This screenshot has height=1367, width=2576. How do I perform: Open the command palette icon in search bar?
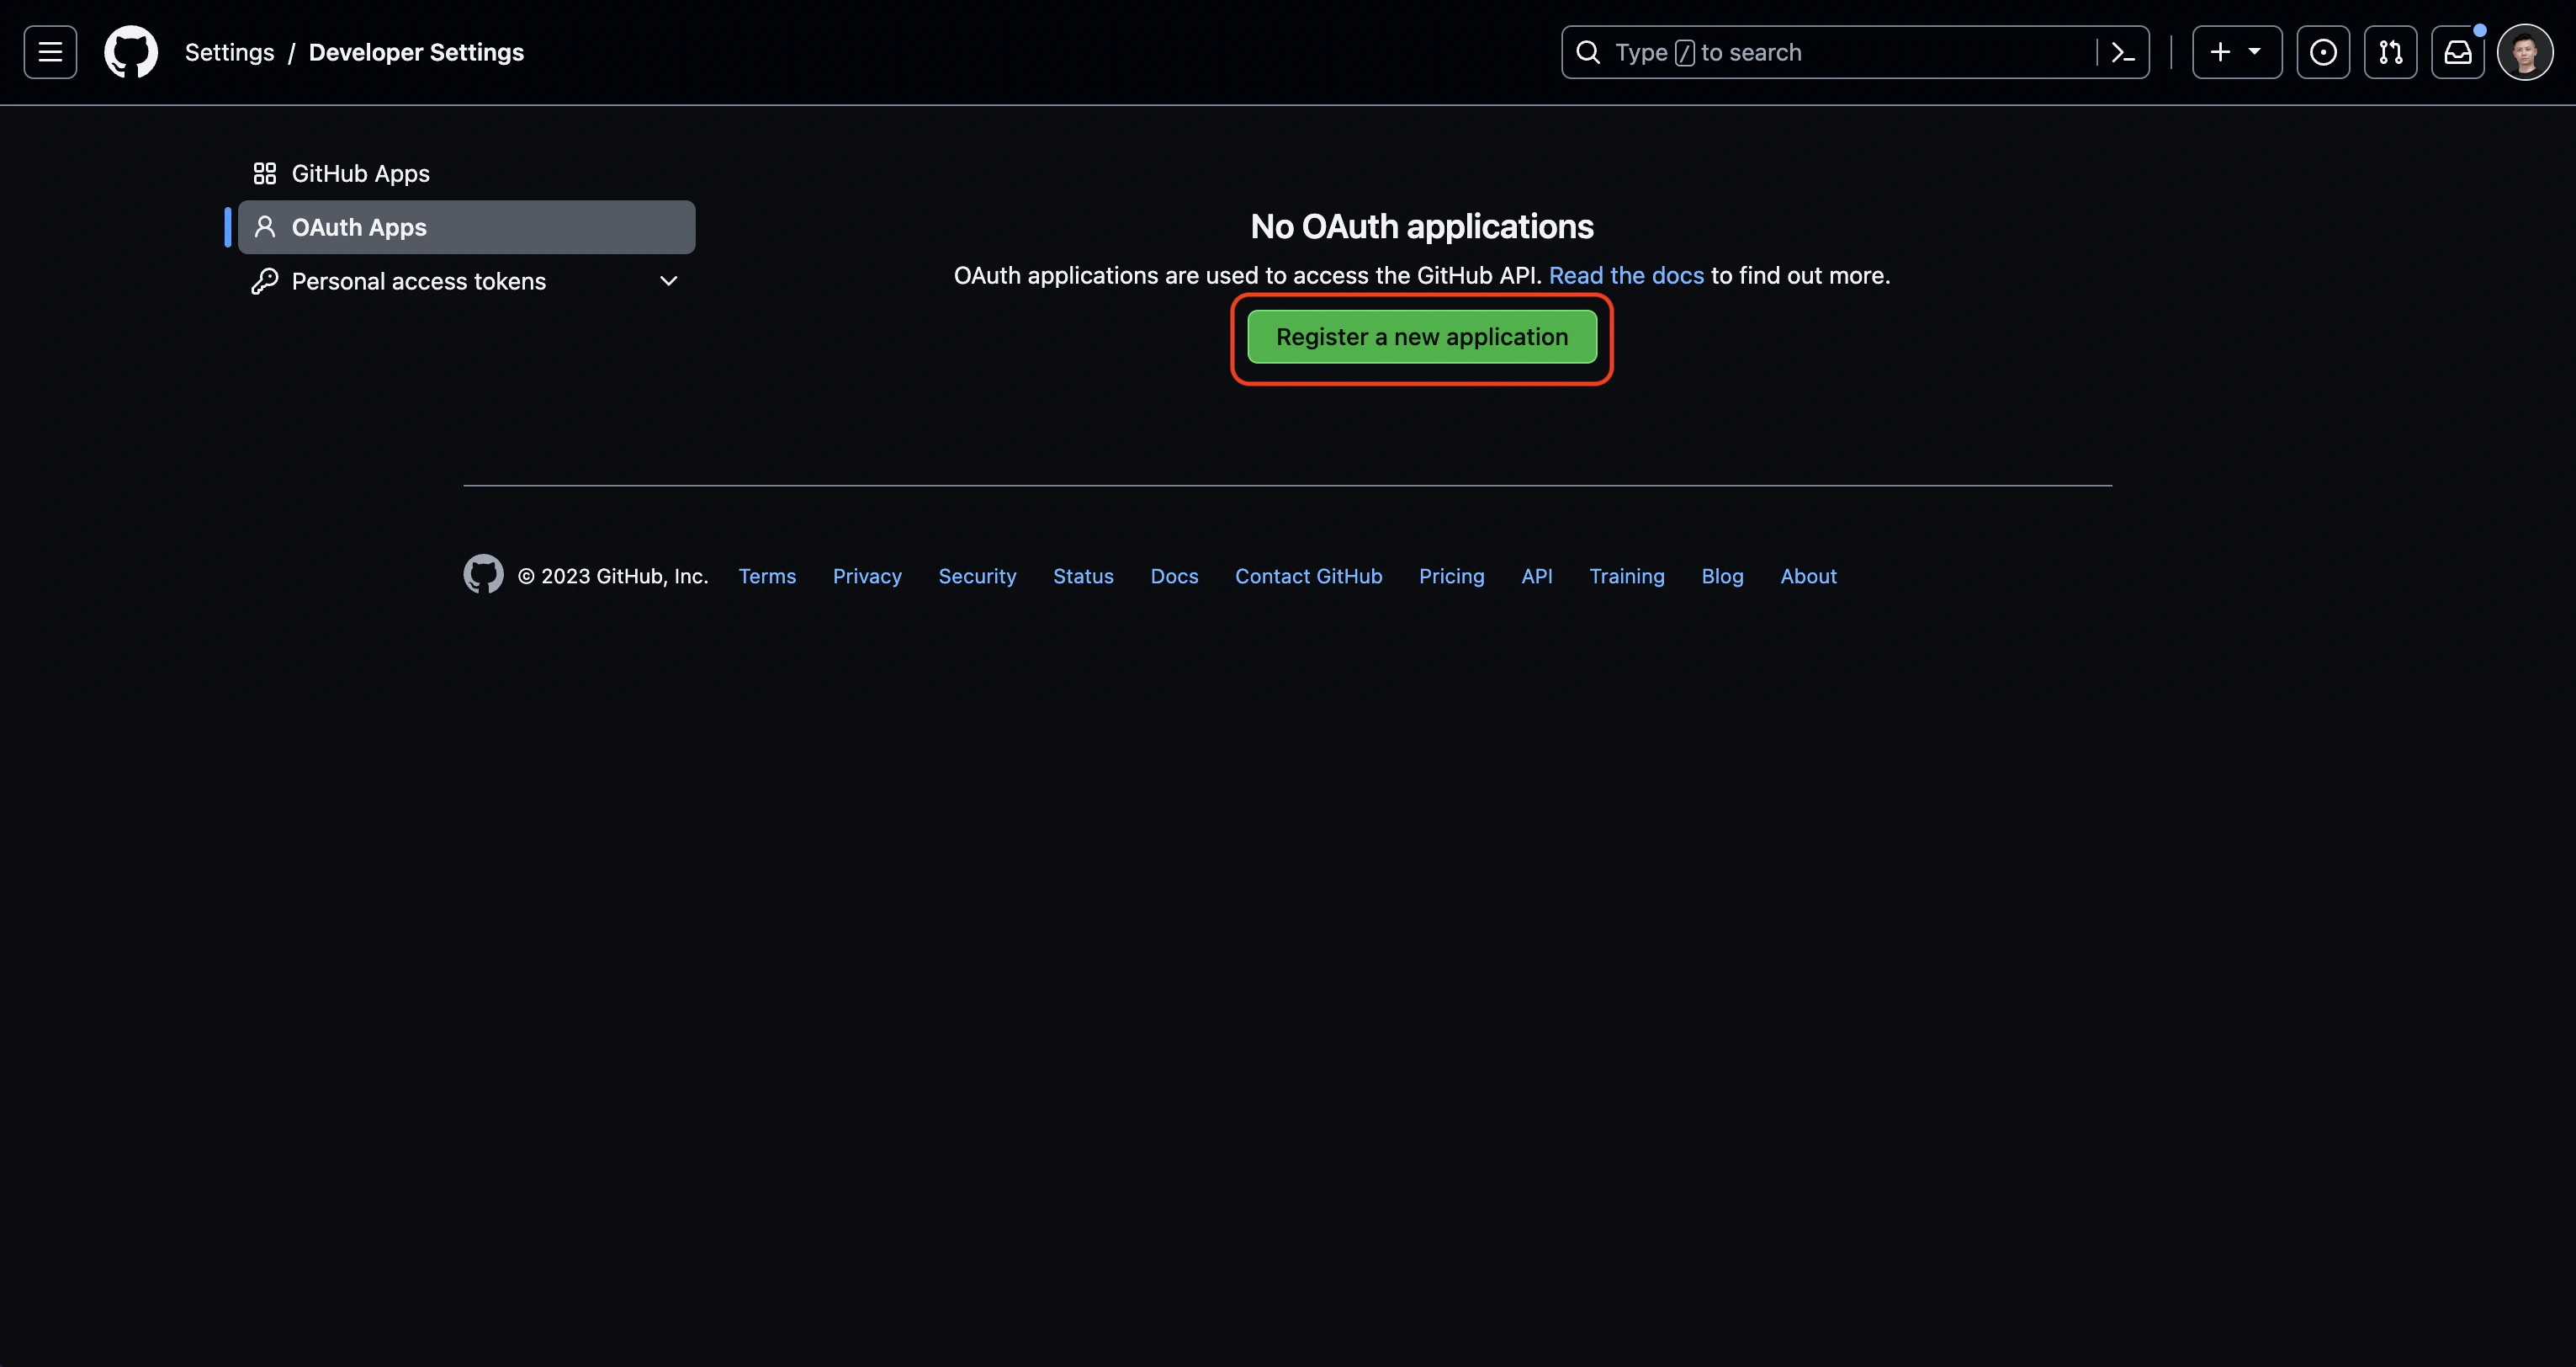2122,52
